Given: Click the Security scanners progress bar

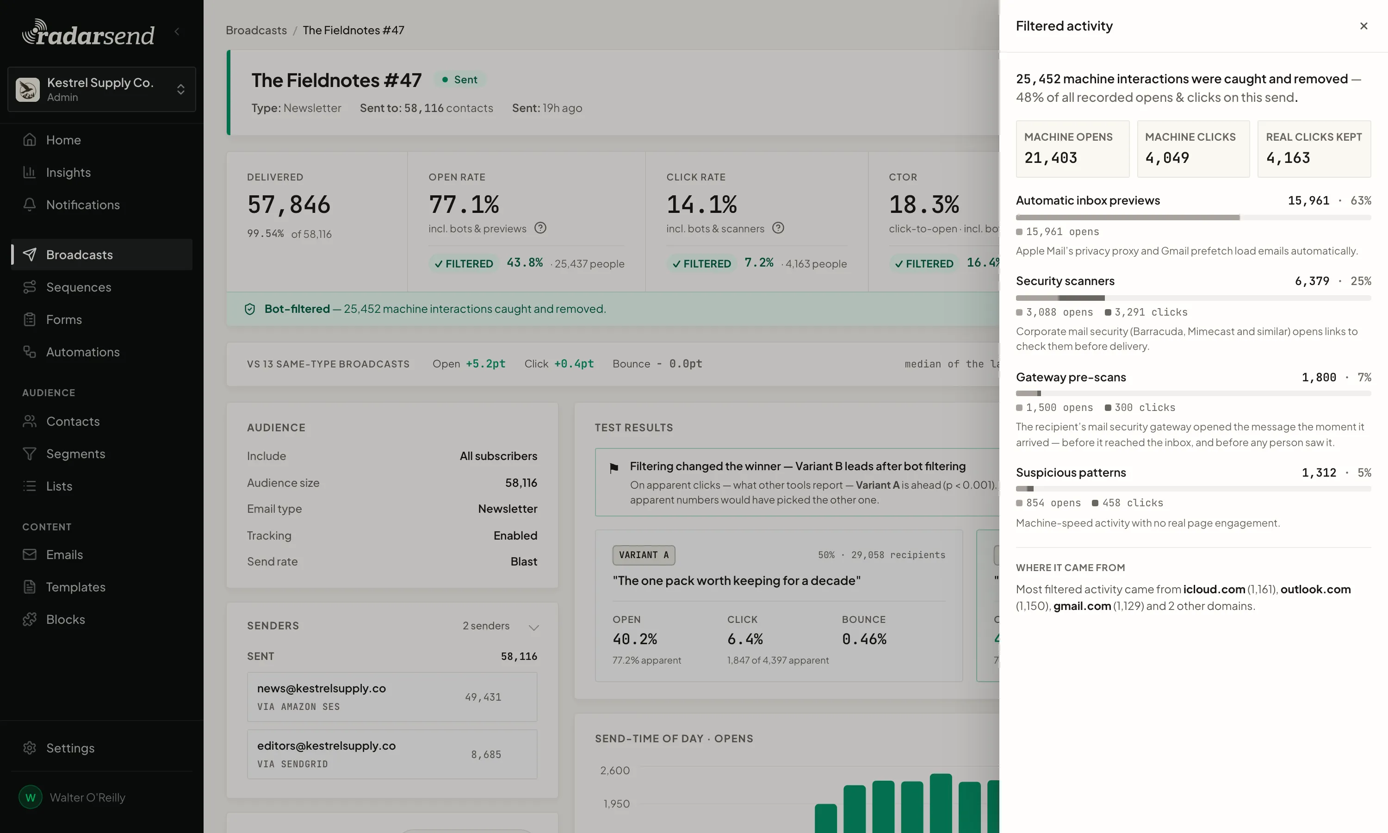Looking at the screenshot, I should (1193, 298).
